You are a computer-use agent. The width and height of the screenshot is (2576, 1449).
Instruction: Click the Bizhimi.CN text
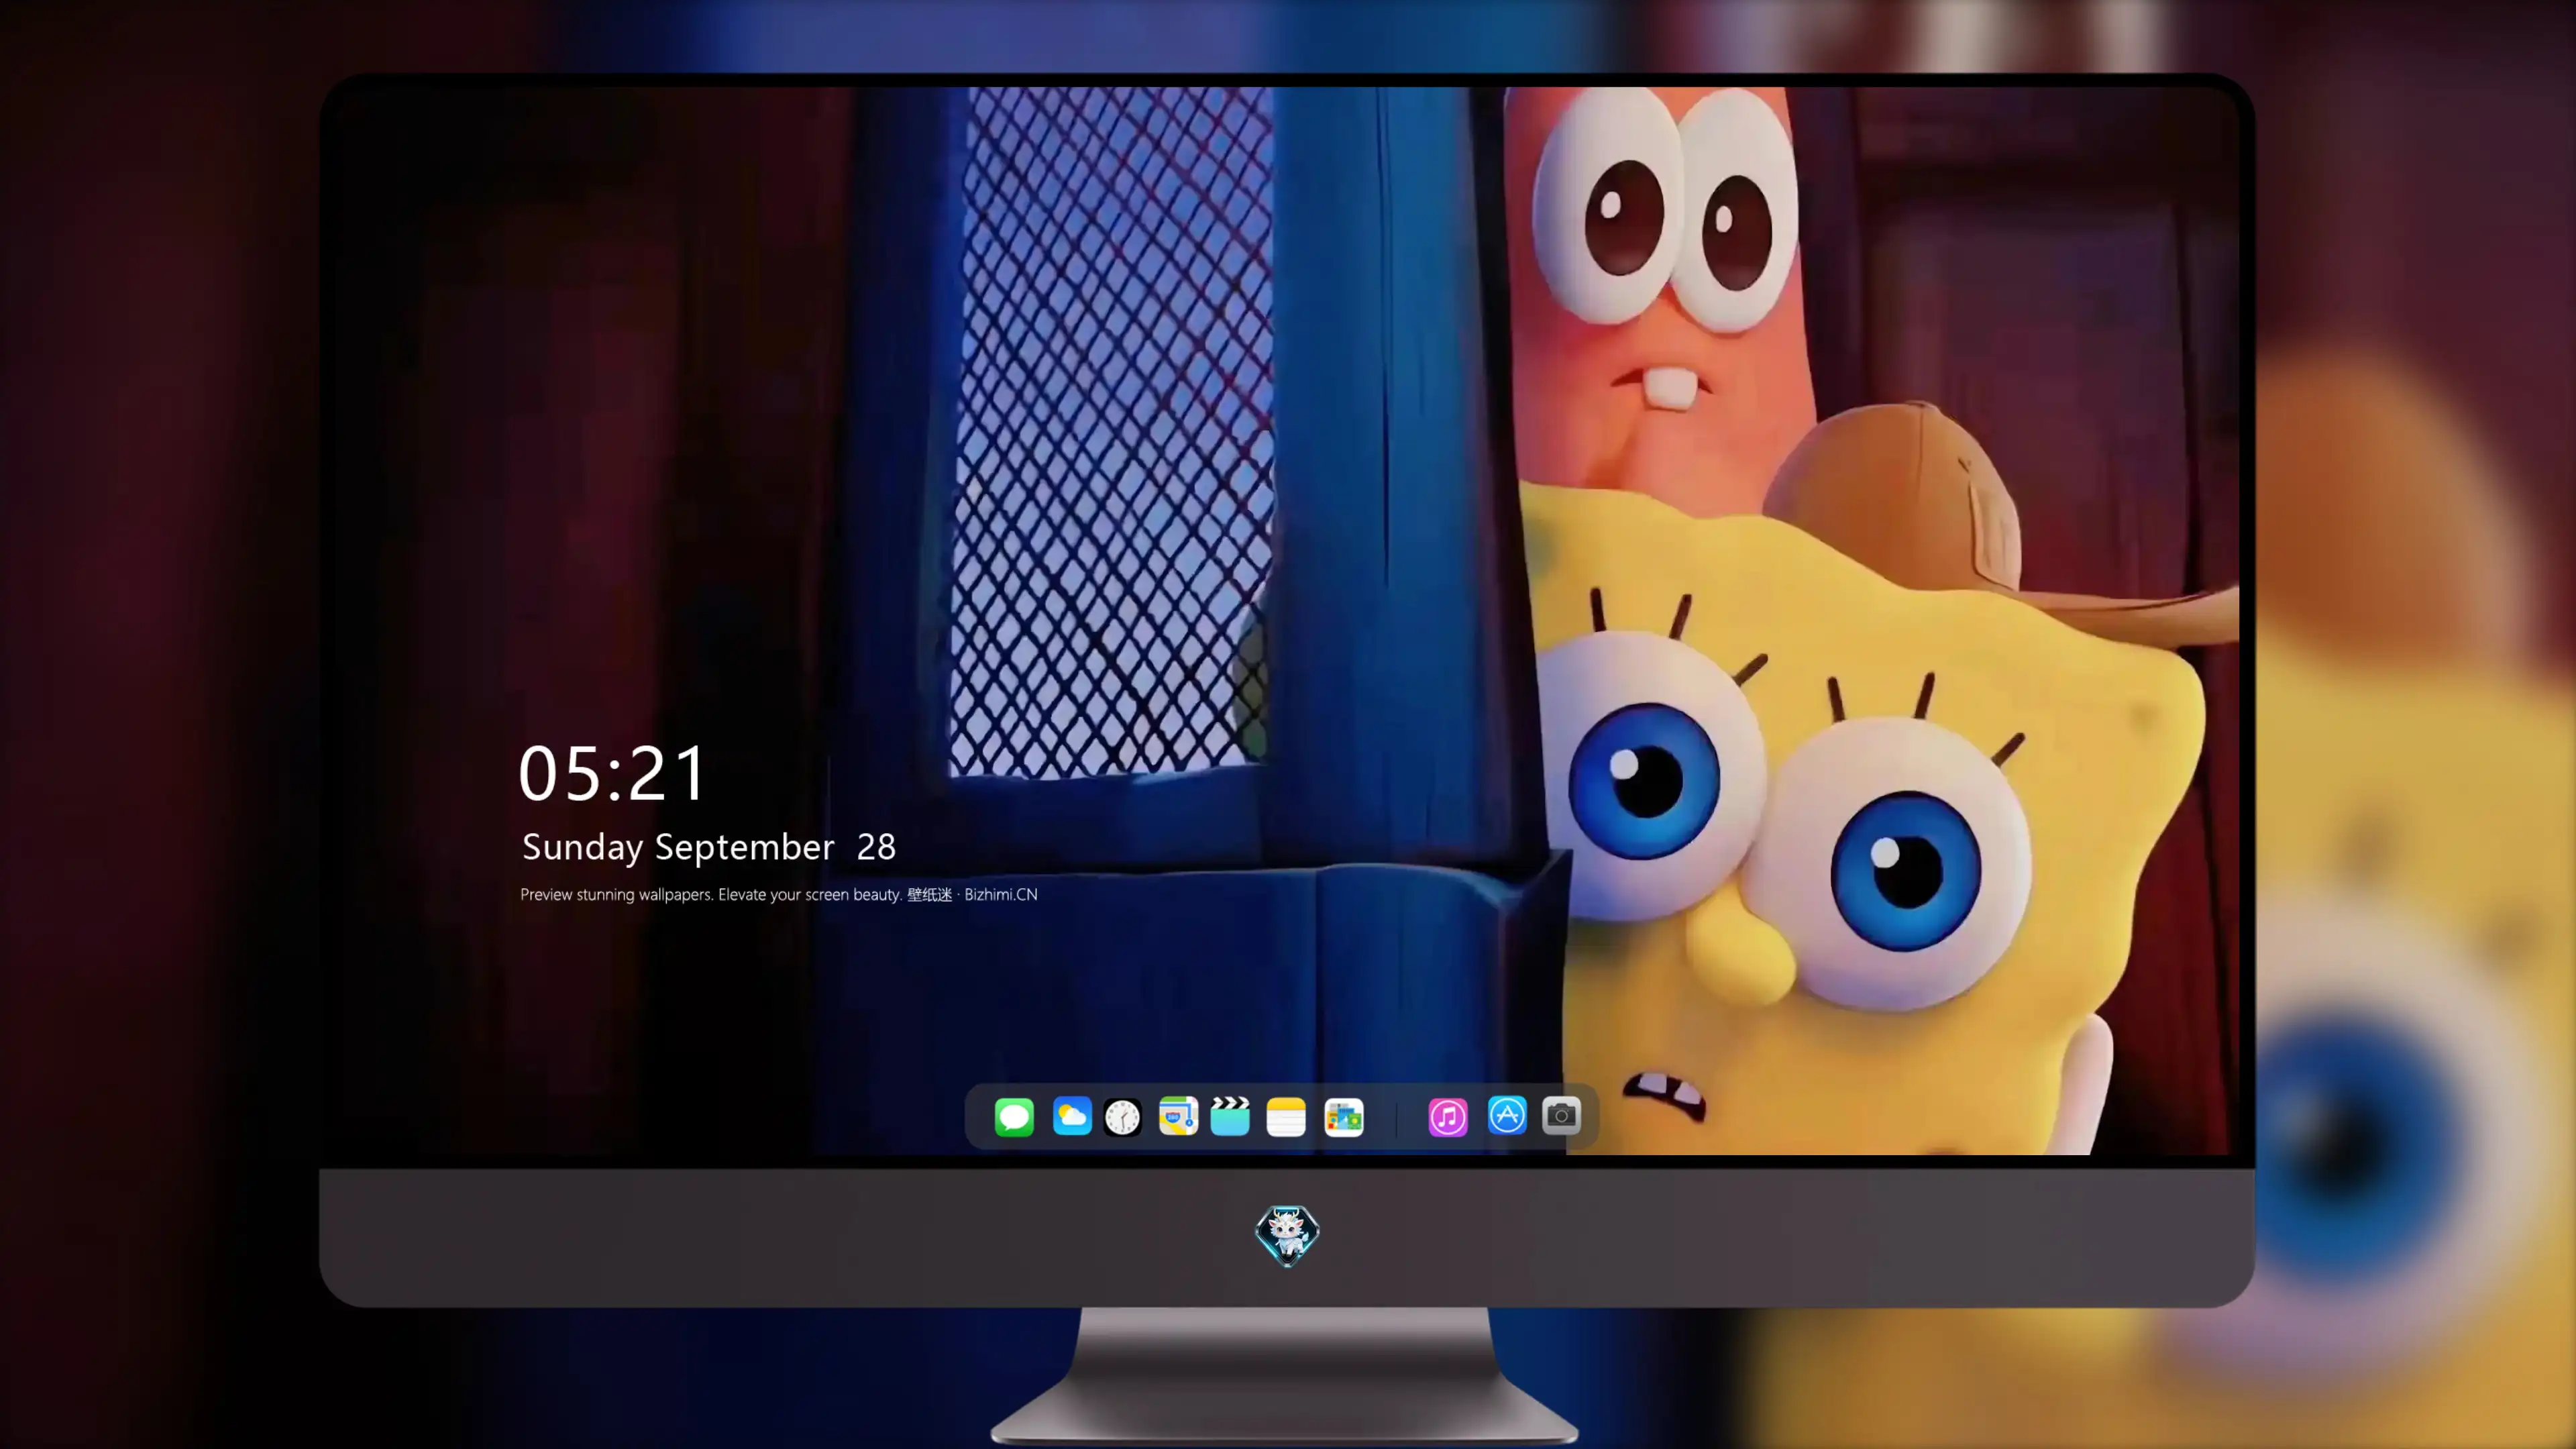tap(1001, 894)
